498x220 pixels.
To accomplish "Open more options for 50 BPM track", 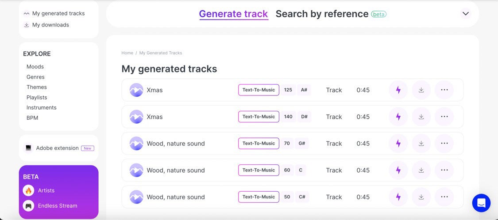I will coord(444,197).
